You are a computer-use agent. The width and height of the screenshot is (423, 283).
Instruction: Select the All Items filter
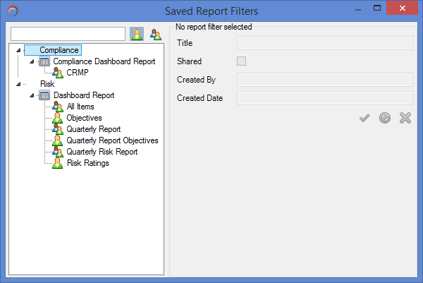point(80,107)
